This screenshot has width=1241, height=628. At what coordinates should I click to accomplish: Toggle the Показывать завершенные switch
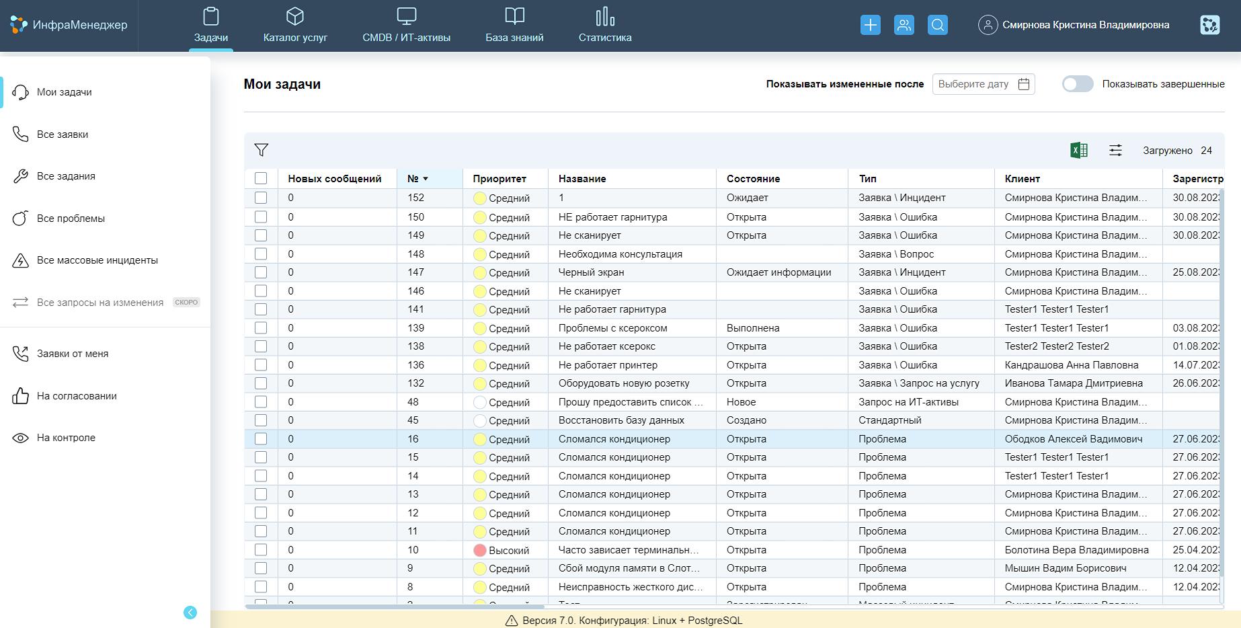click(x=1077, y=84)
